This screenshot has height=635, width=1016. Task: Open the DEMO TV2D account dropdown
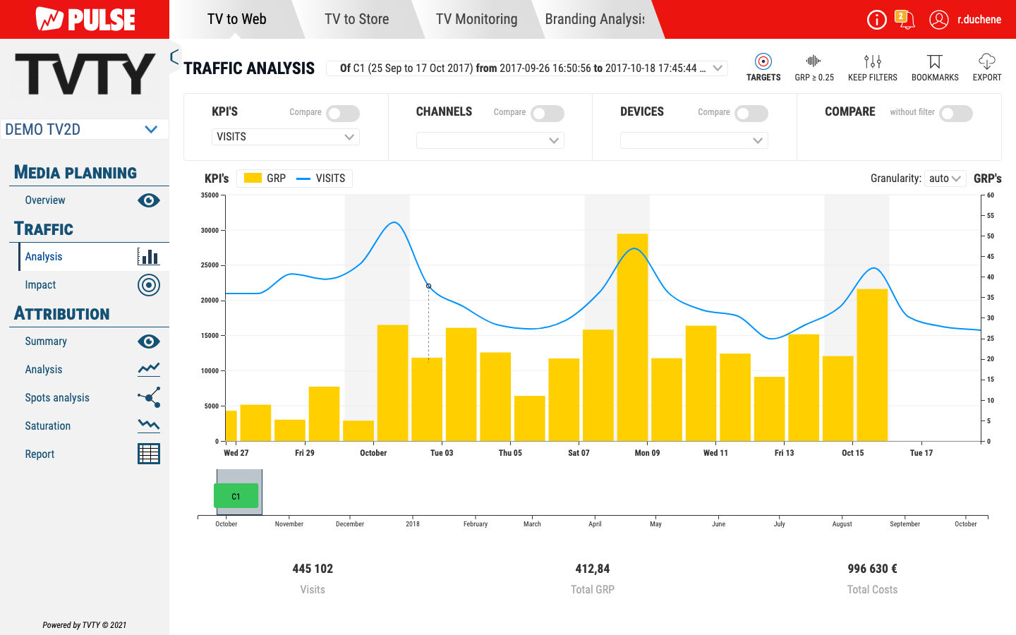coord(84,129)
